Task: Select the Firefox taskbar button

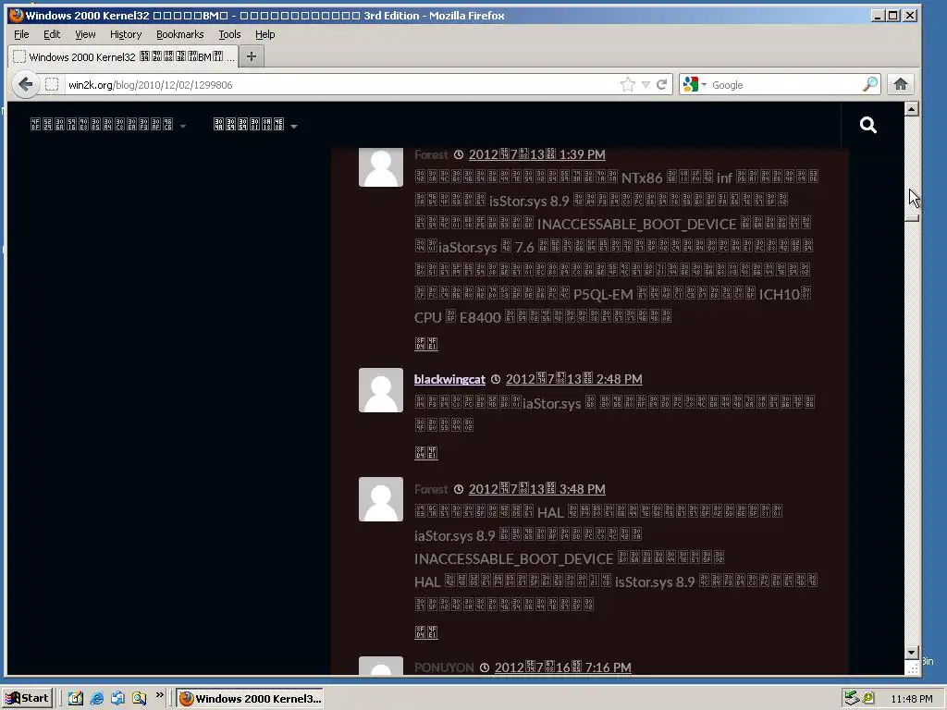Action: click(x=250, y=699)
